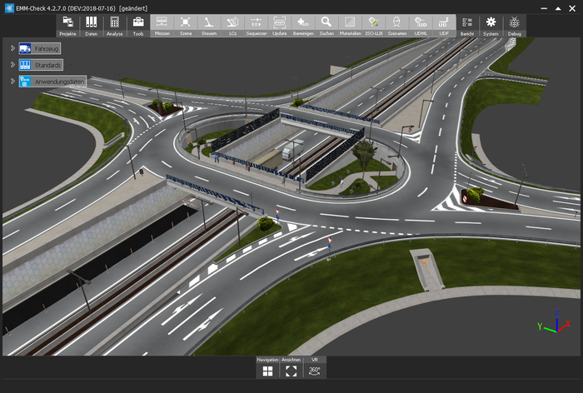Image resolution: width=583 pixels, height=393 pixels.
Task: Expand the Standards panel arrow
Action: click(12, 64)
